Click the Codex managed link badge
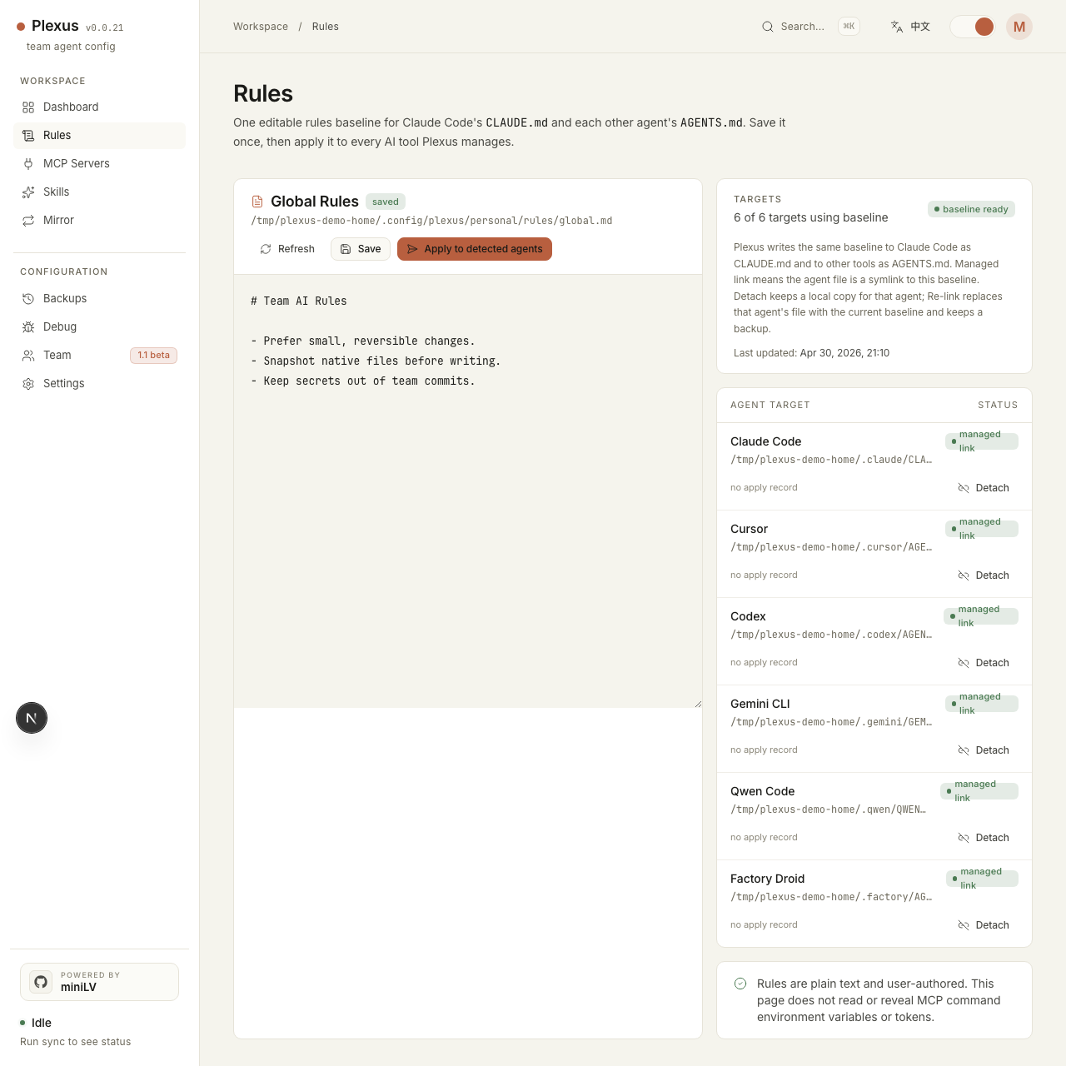1066x1066 pixels. click(981, 616)
